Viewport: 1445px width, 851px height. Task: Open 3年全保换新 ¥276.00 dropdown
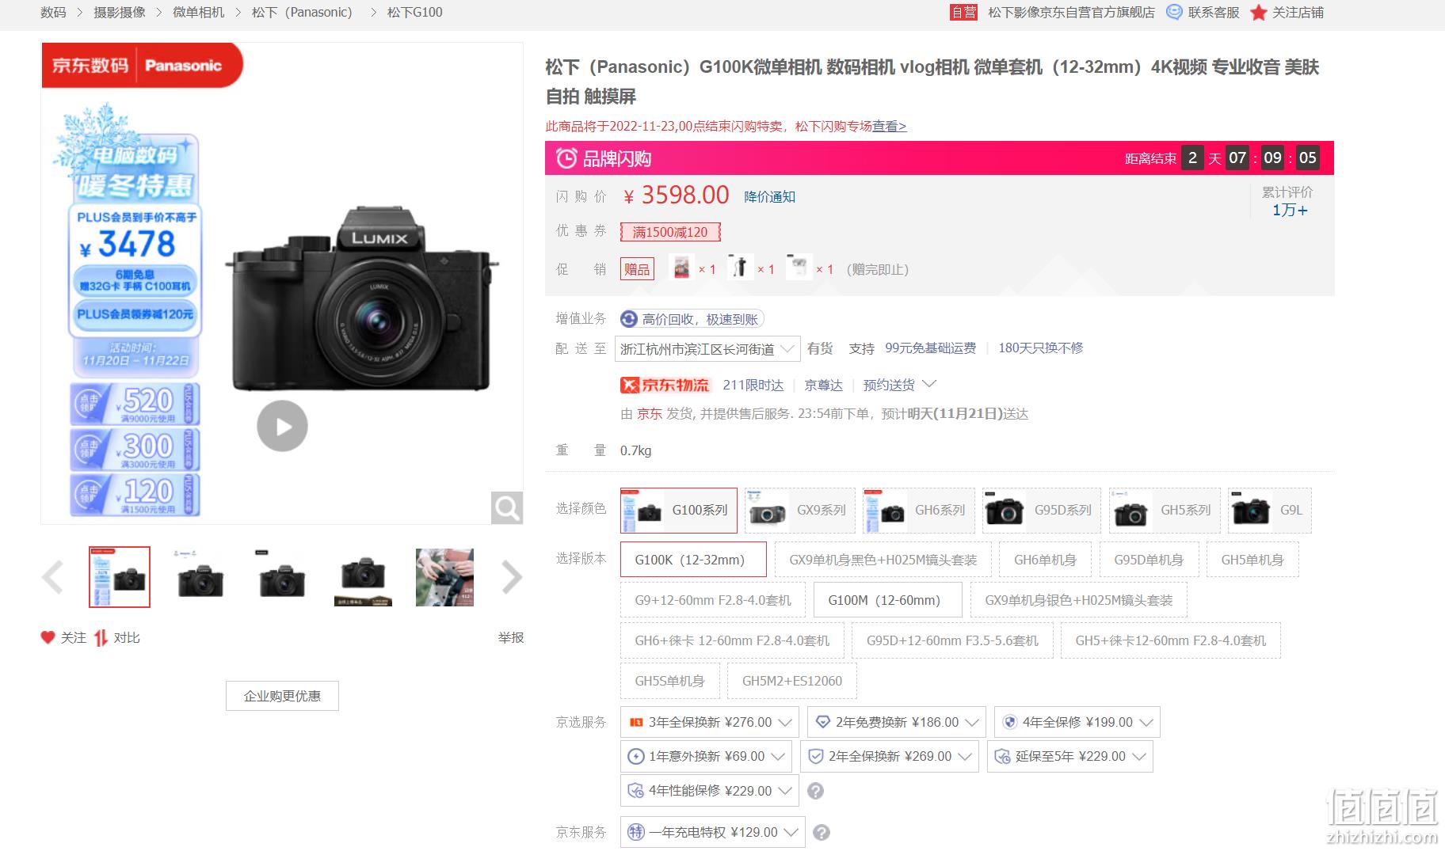[x=711, y=722]
